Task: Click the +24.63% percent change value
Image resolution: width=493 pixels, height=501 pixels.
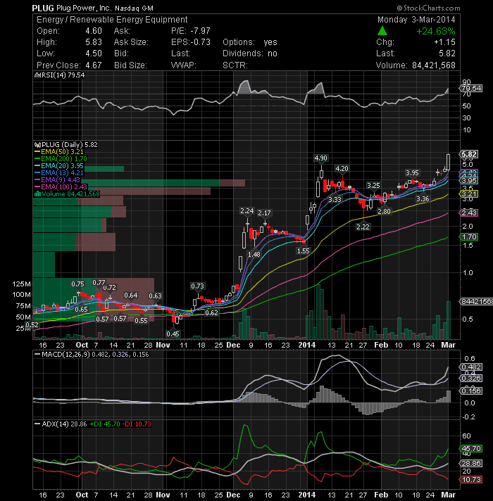Action: point(436,31)
